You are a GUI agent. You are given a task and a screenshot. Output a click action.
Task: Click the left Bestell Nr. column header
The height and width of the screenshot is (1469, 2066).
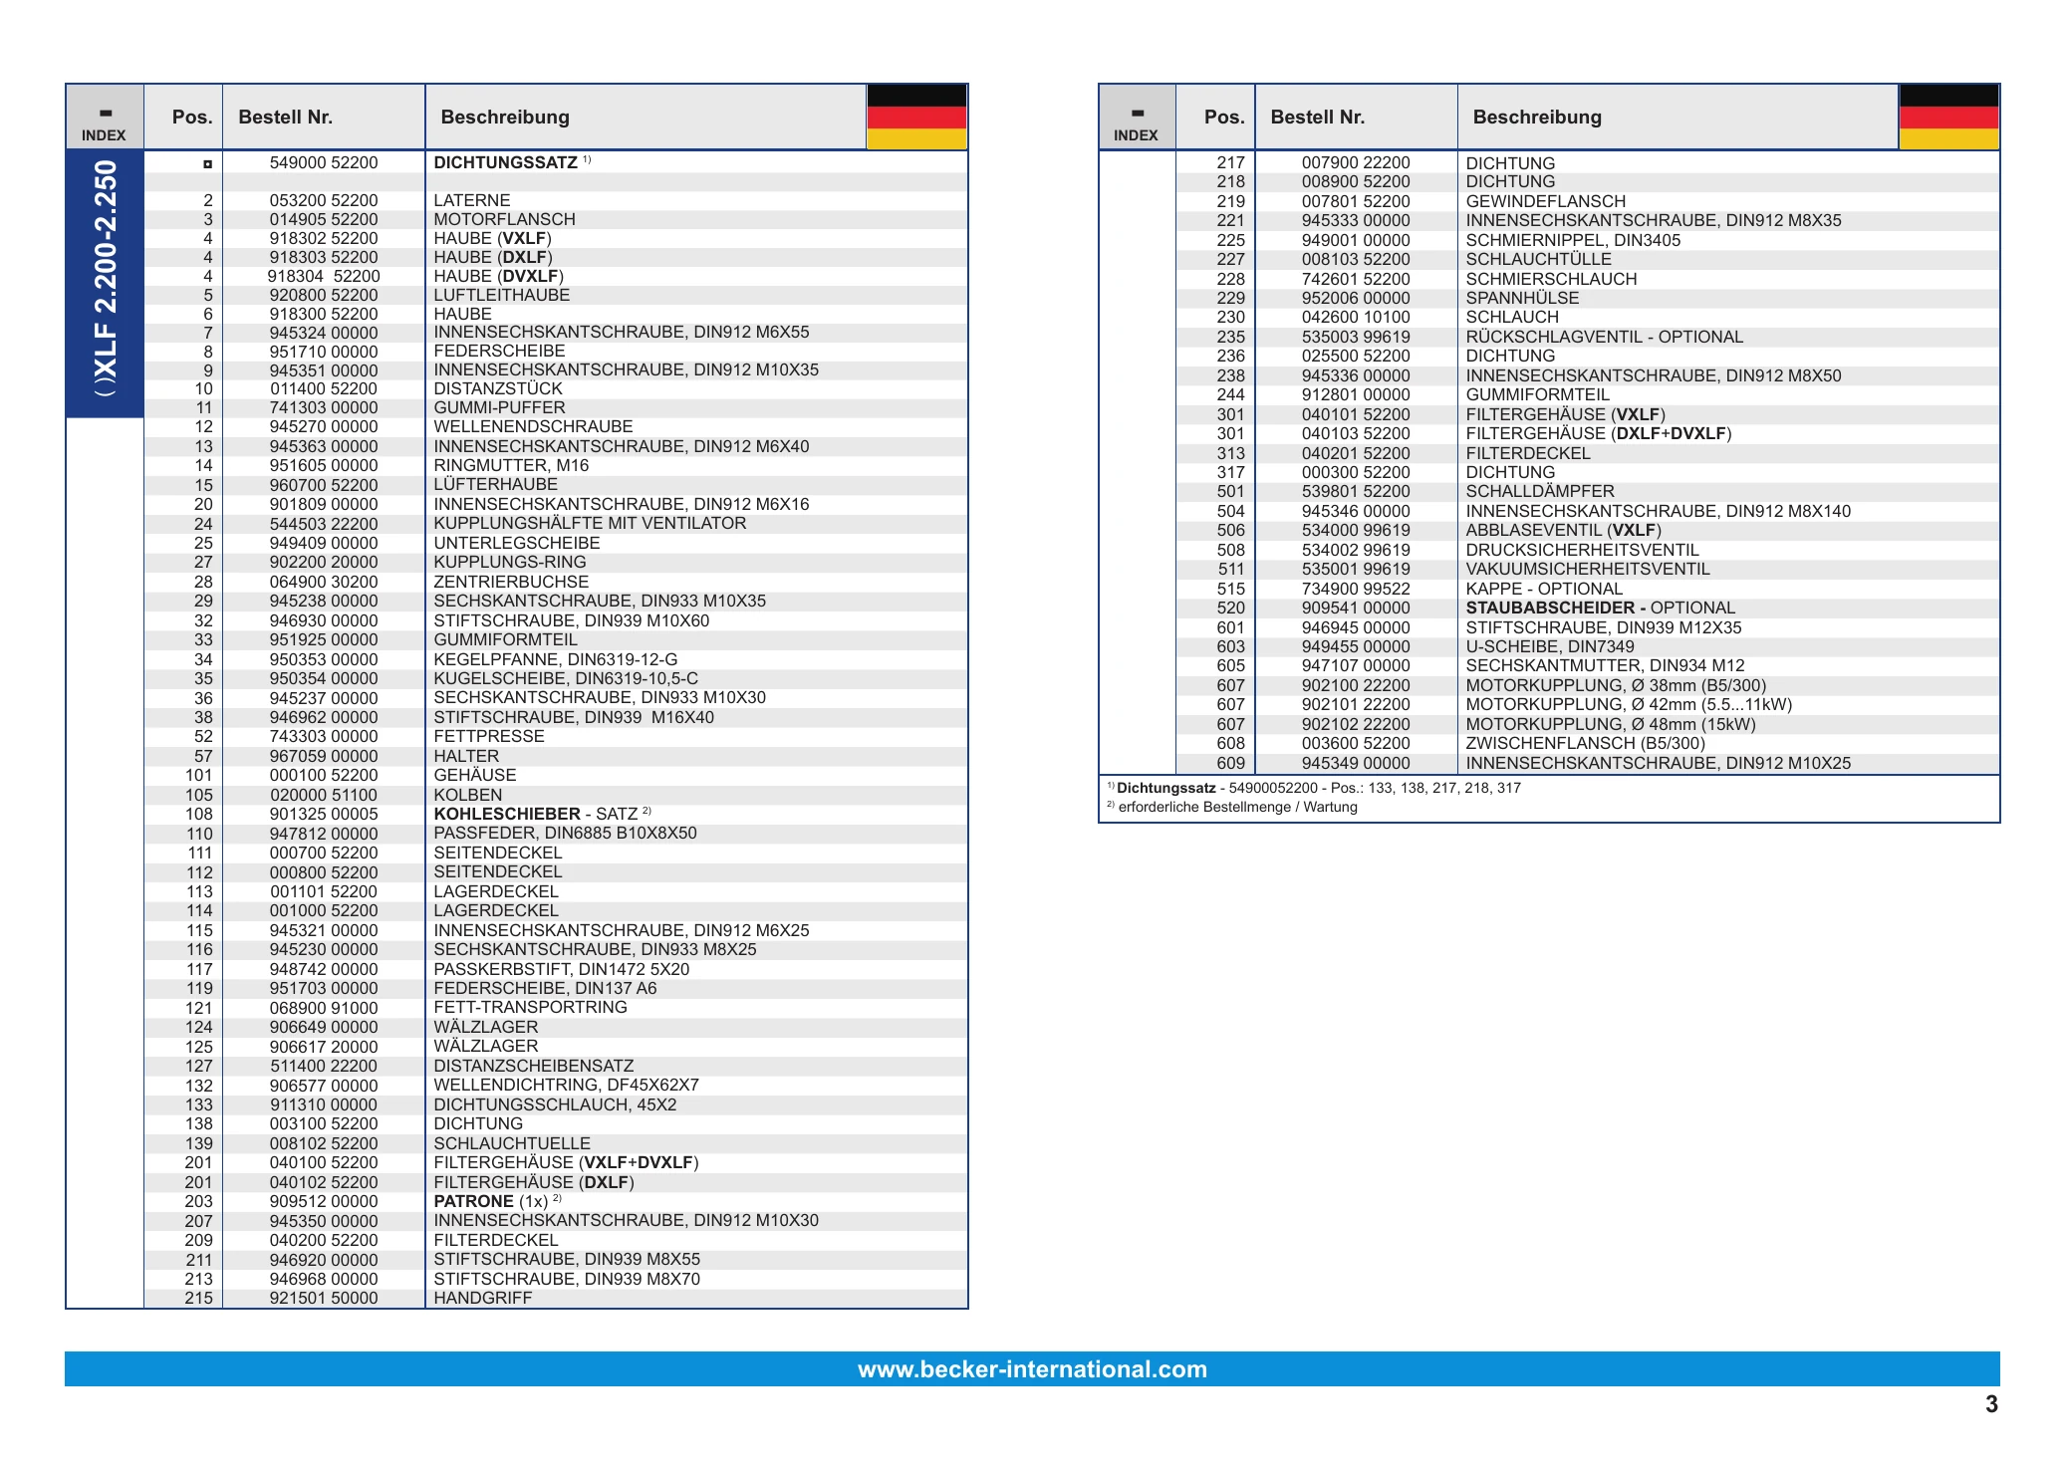[285, 118]
